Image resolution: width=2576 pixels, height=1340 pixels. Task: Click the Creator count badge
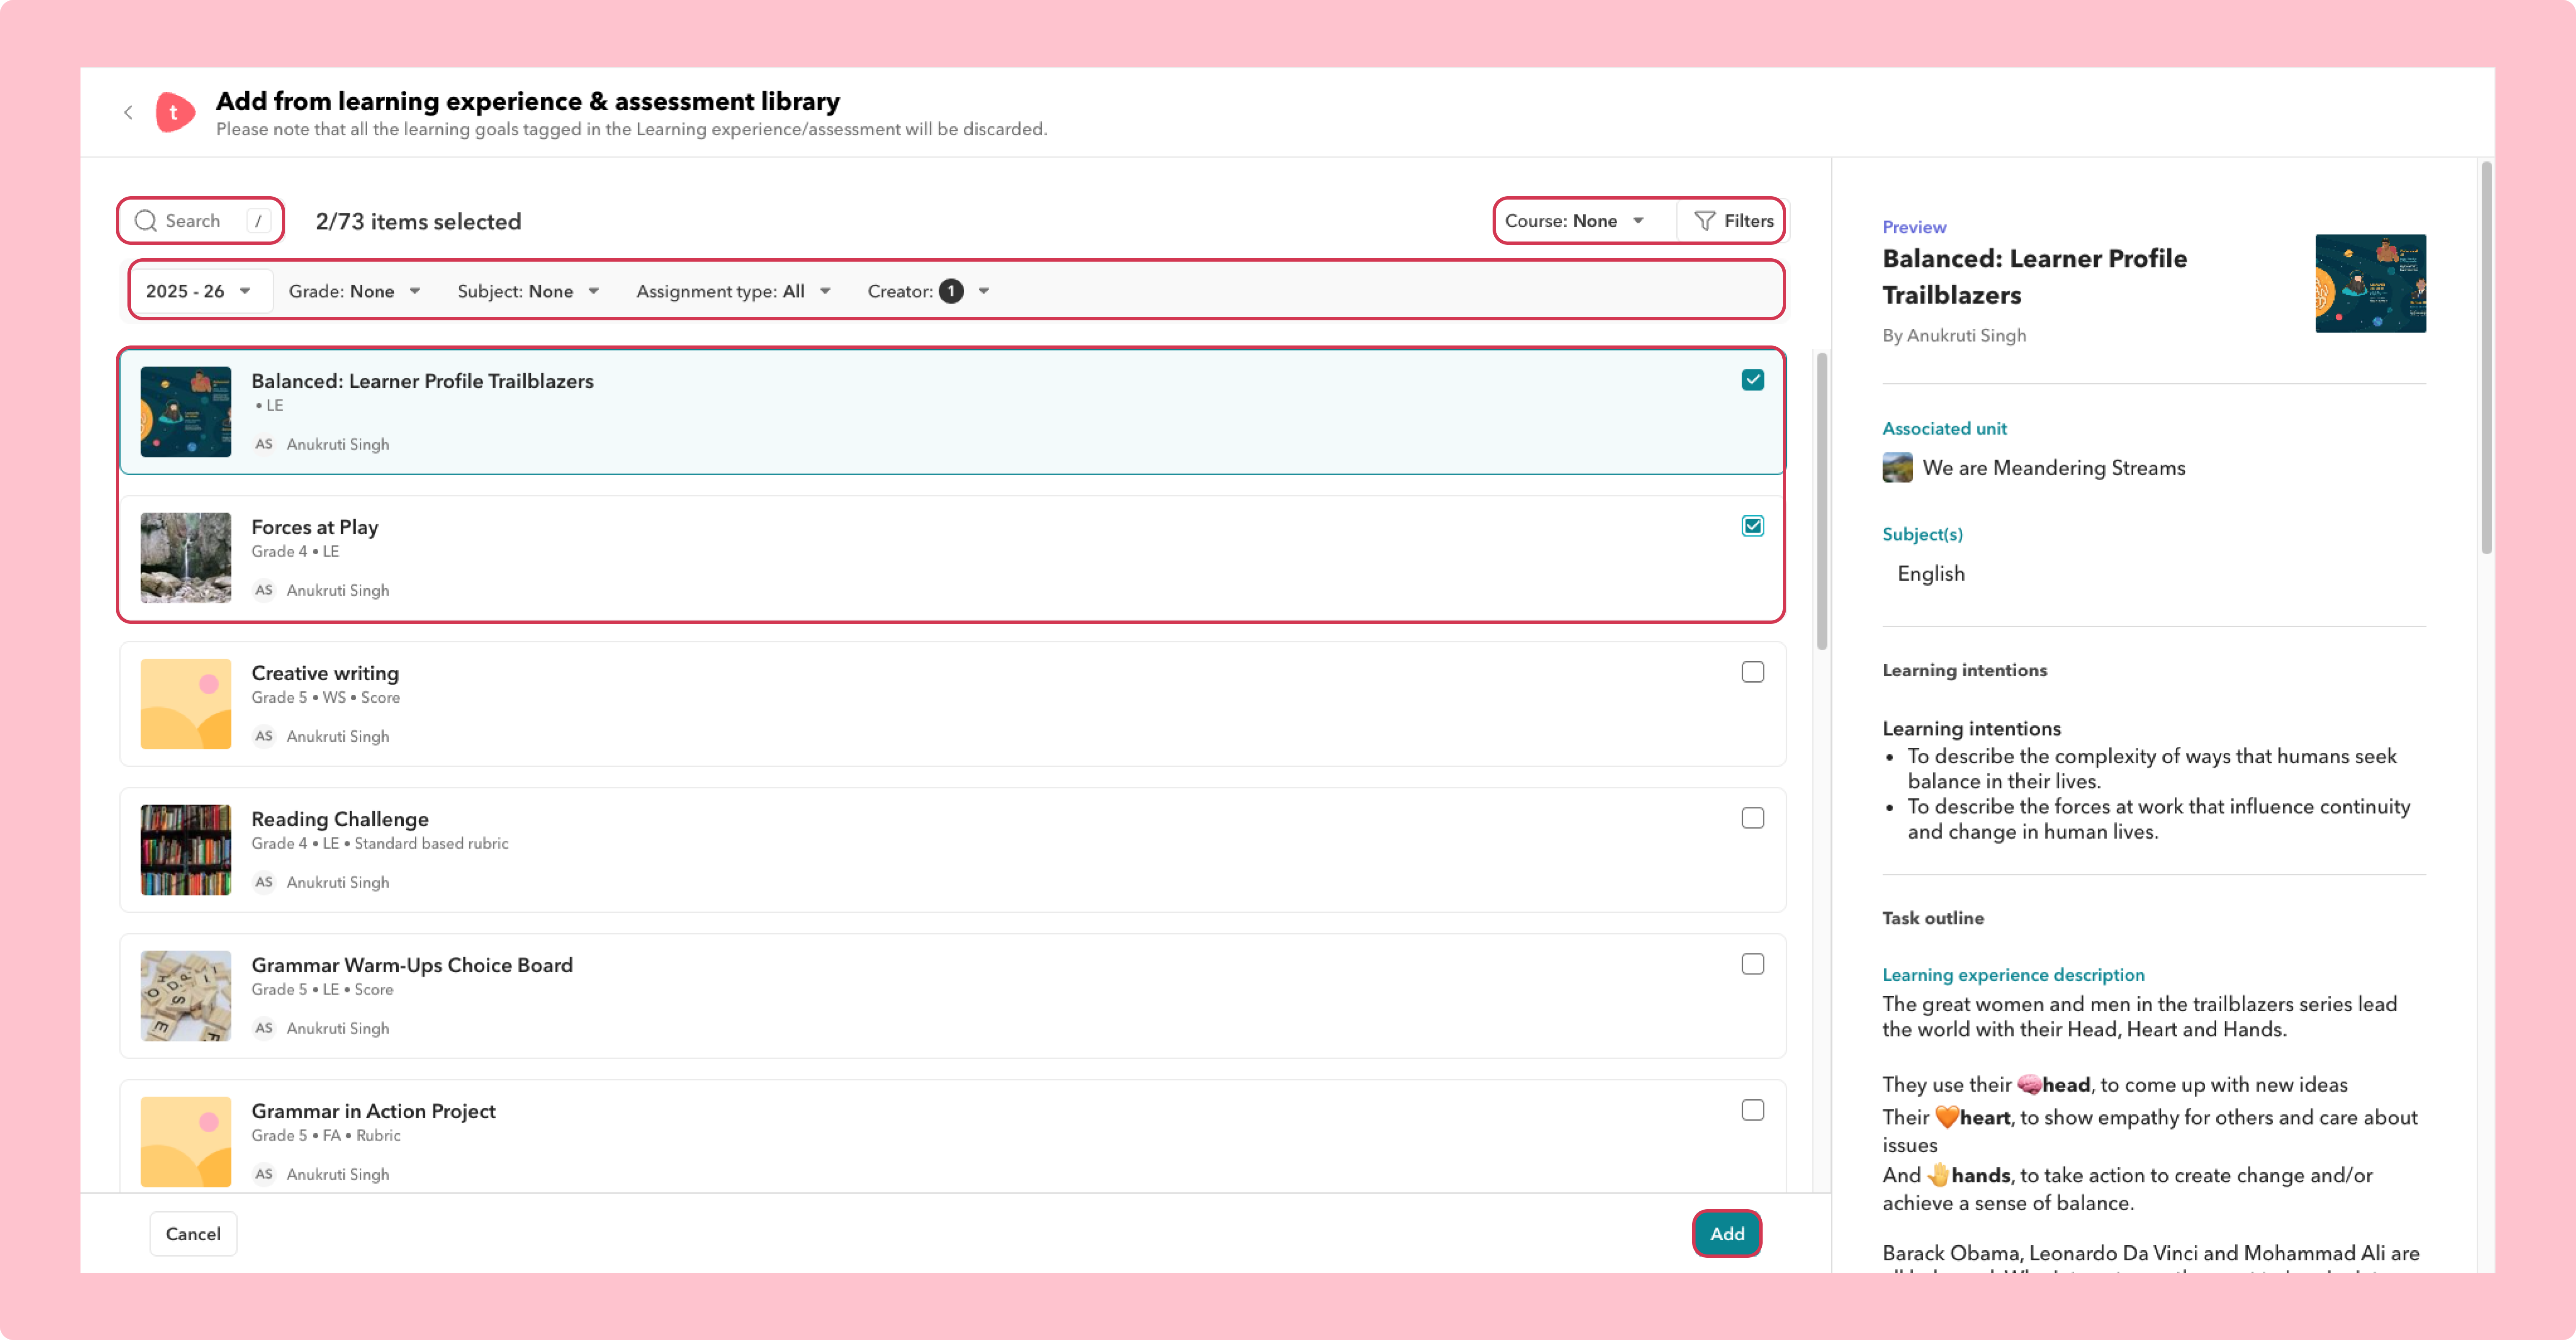click(951, 291)
